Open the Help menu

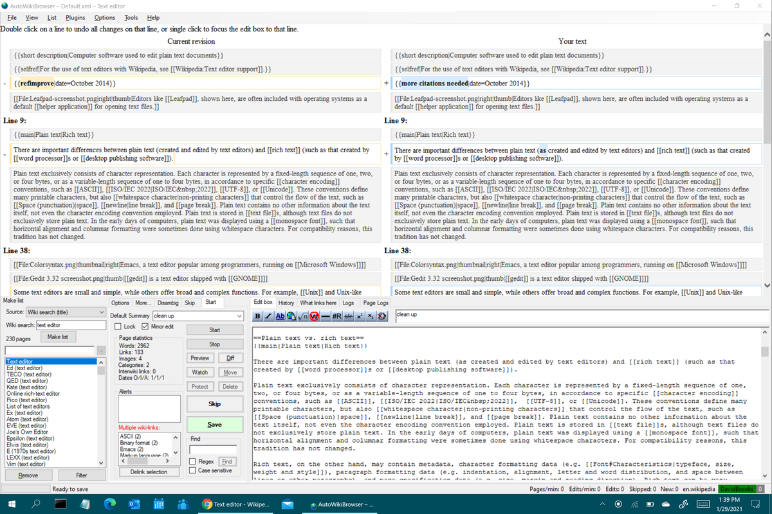(153, 17)
